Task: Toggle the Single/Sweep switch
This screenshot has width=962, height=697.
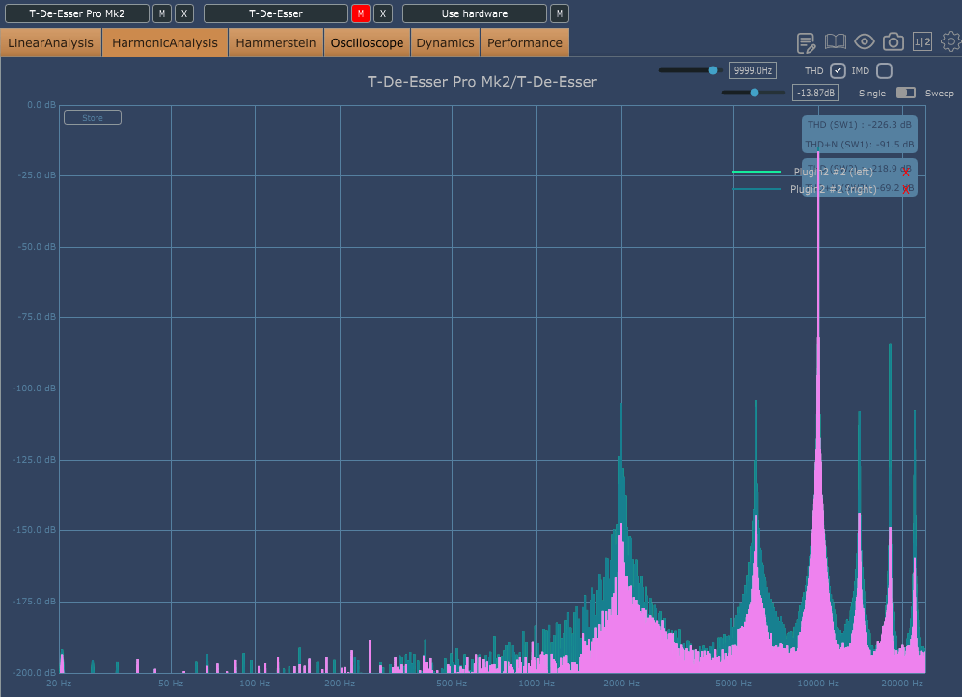Action: (x=906, y=93)
